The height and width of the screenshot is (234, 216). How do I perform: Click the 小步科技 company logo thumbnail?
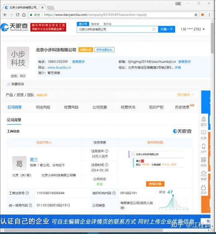(x=18, y=58)
